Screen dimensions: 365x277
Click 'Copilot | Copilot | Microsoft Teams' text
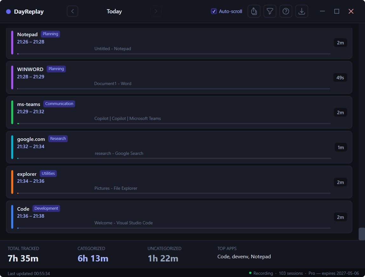pos(127,118)
